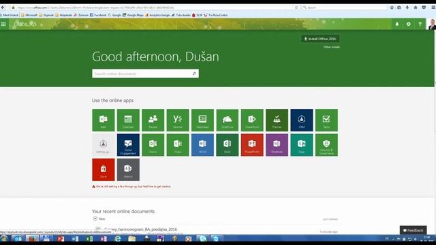The height and width of the screenshot is (245, 436).
Task: Click the help question mark icon
Action: coord(420,24)
